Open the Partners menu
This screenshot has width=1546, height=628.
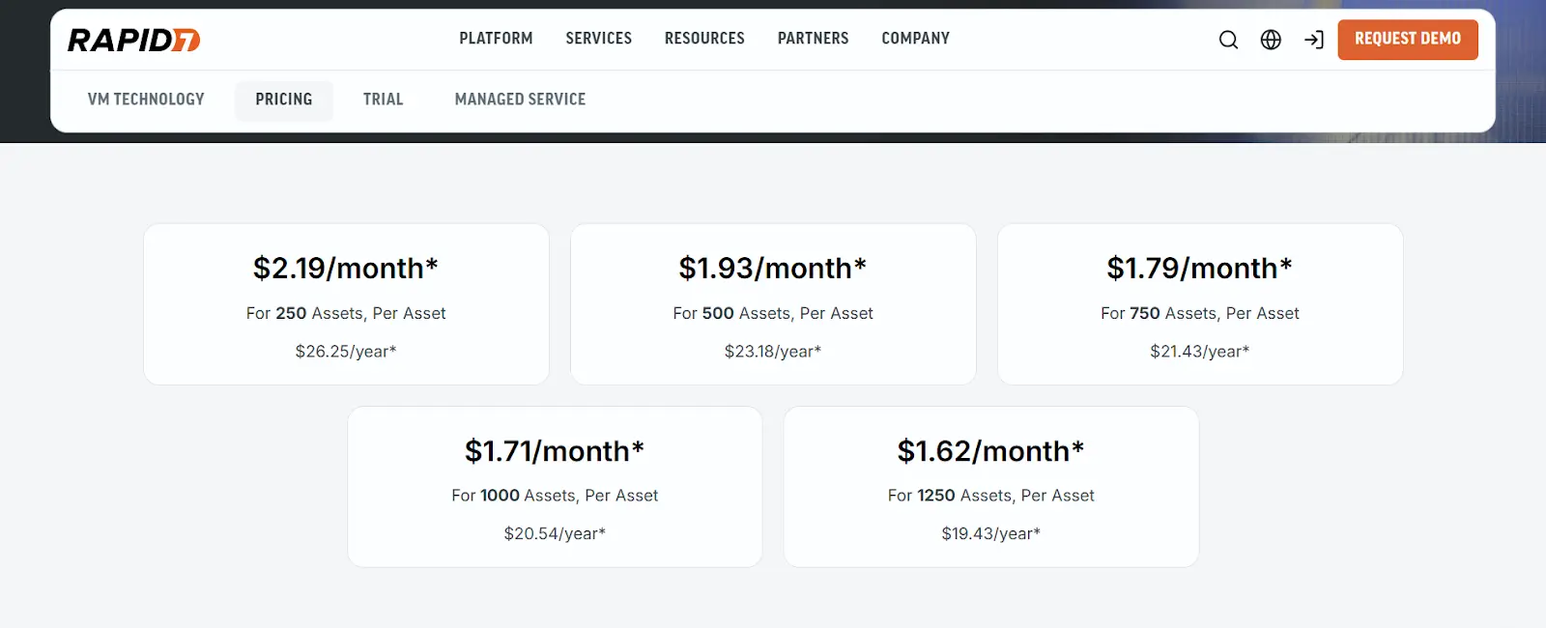pyautogui.click(x=814, y=39)
